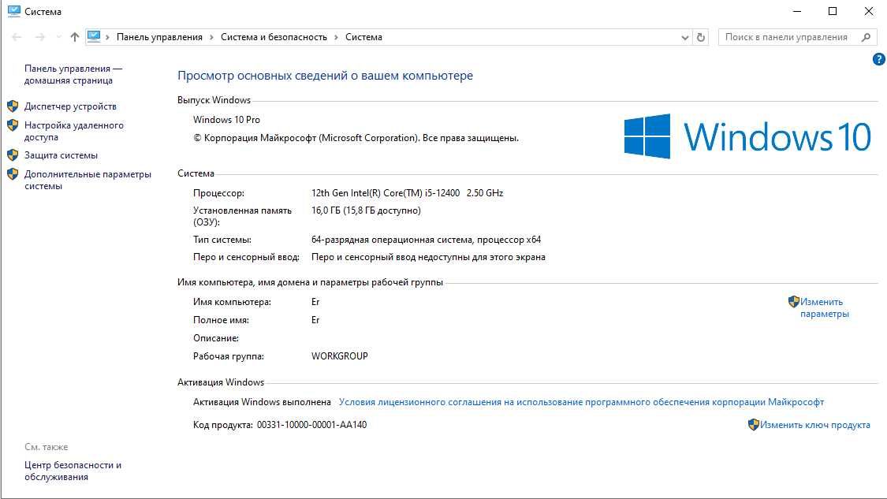The height and width of the screenshot is (499, 887).
Task: Click product code 00331-10000-00001-AA140
Action: click(311, 425)
